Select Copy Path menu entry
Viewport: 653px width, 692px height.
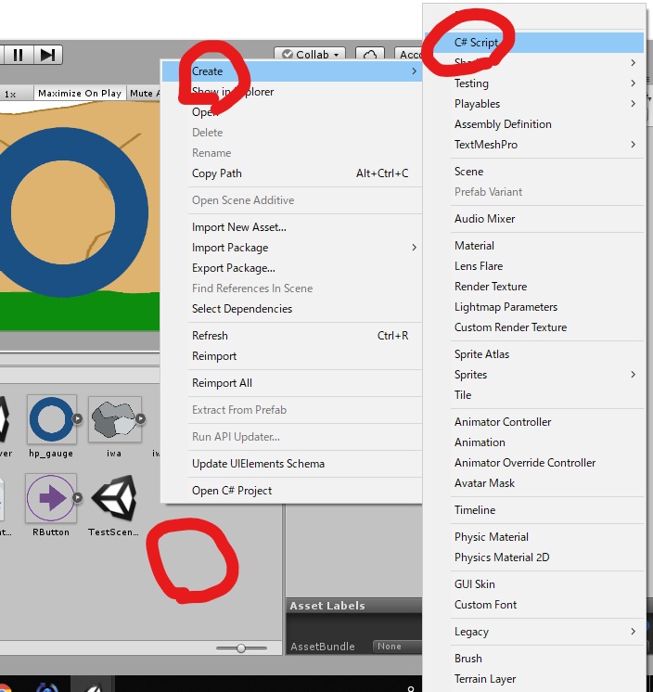tap(292, 173)
